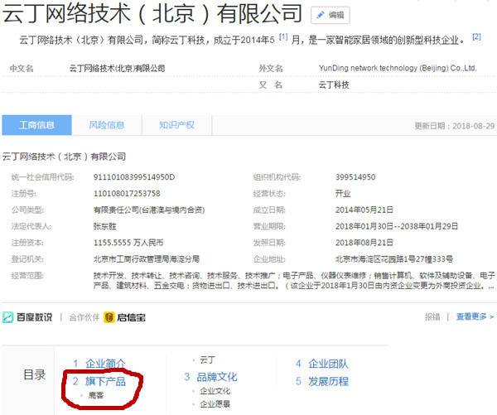Open the 查看更多 link
The height and width of the screenshot is (415, 497).
(475, 316)
